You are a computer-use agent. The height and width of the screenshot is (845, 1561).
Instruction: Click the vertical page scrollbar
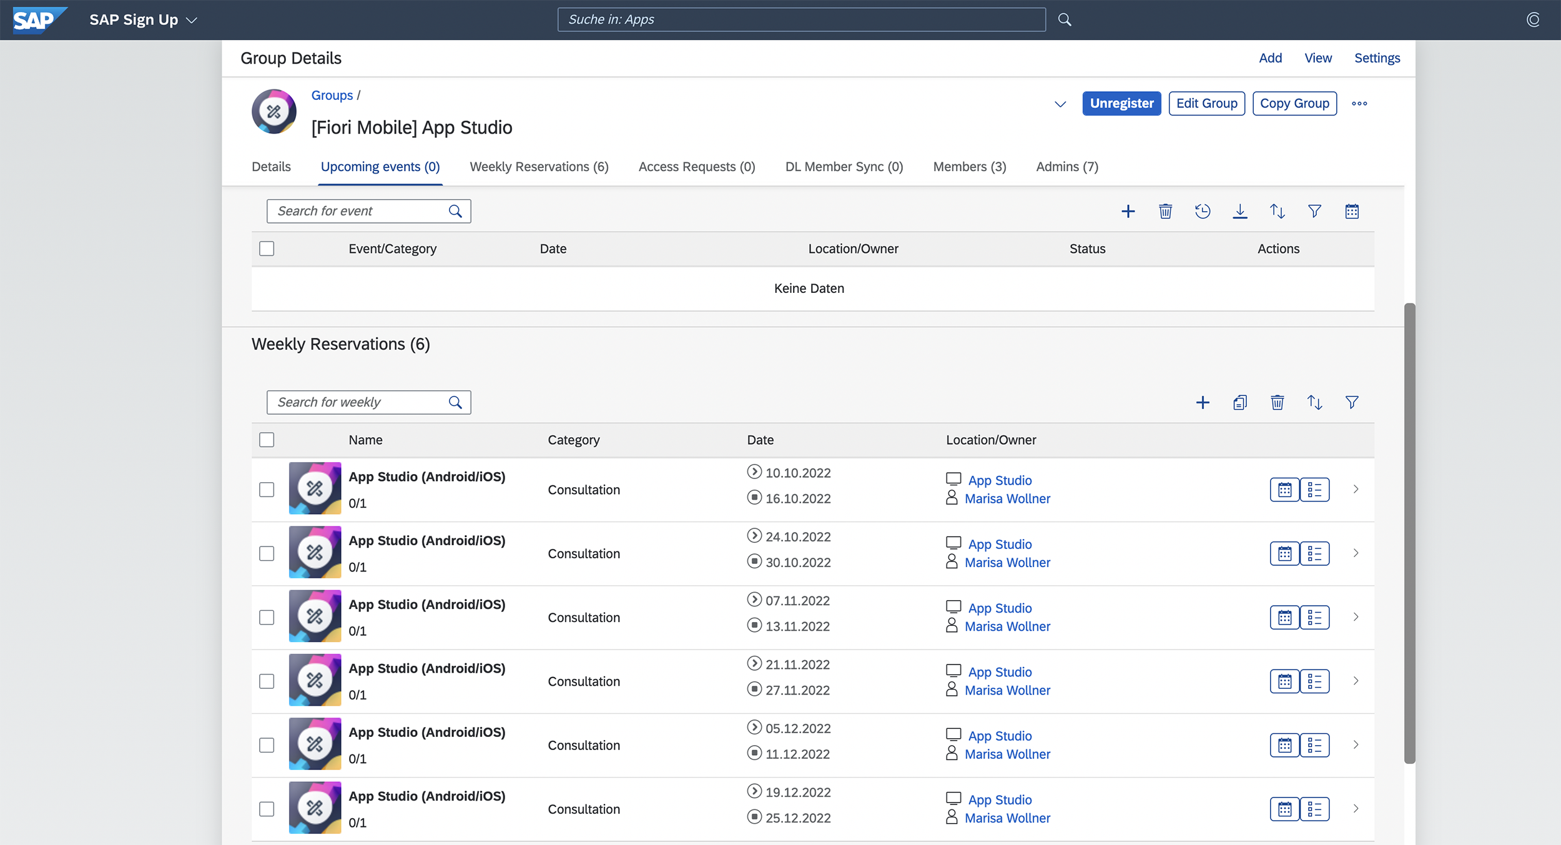click(1409, 533)
